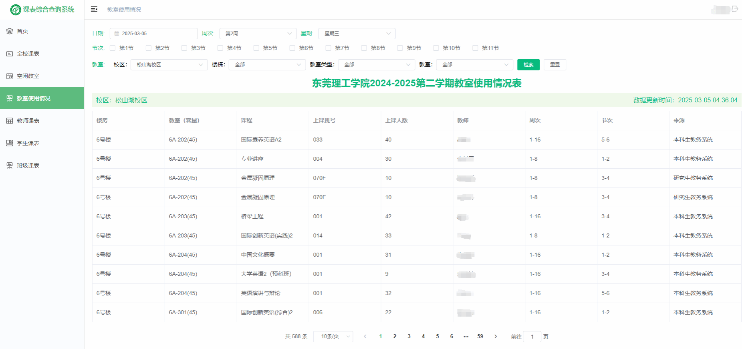Image resolution: width=742 pixels, height=349 pixels.
Task: Open 学生课表 menu item
Action: (42, 143)
